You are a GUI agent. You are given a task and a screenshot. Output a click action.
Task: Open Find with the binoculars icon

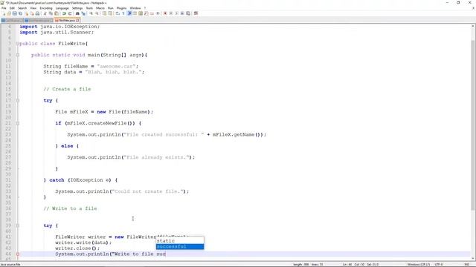click(x=77, y=13)
